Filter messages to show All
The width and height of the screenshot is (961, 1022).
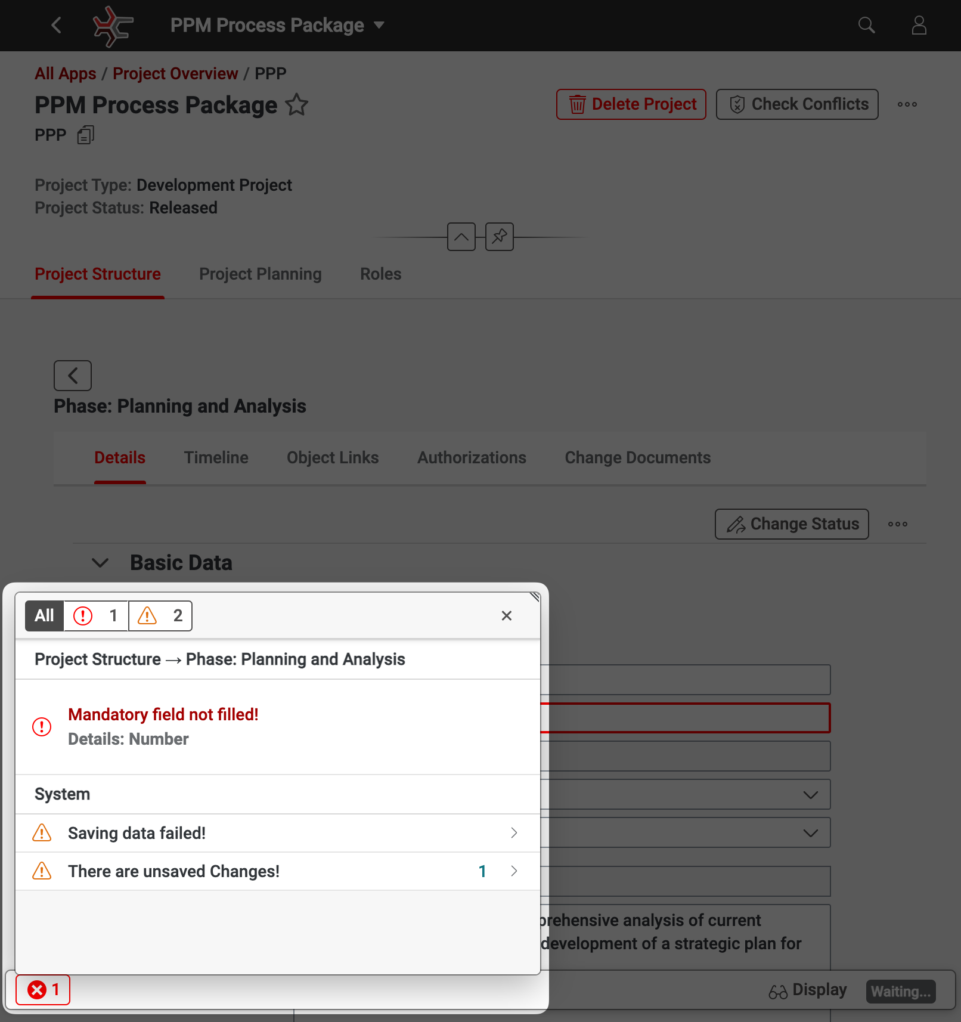coord(44,615)
